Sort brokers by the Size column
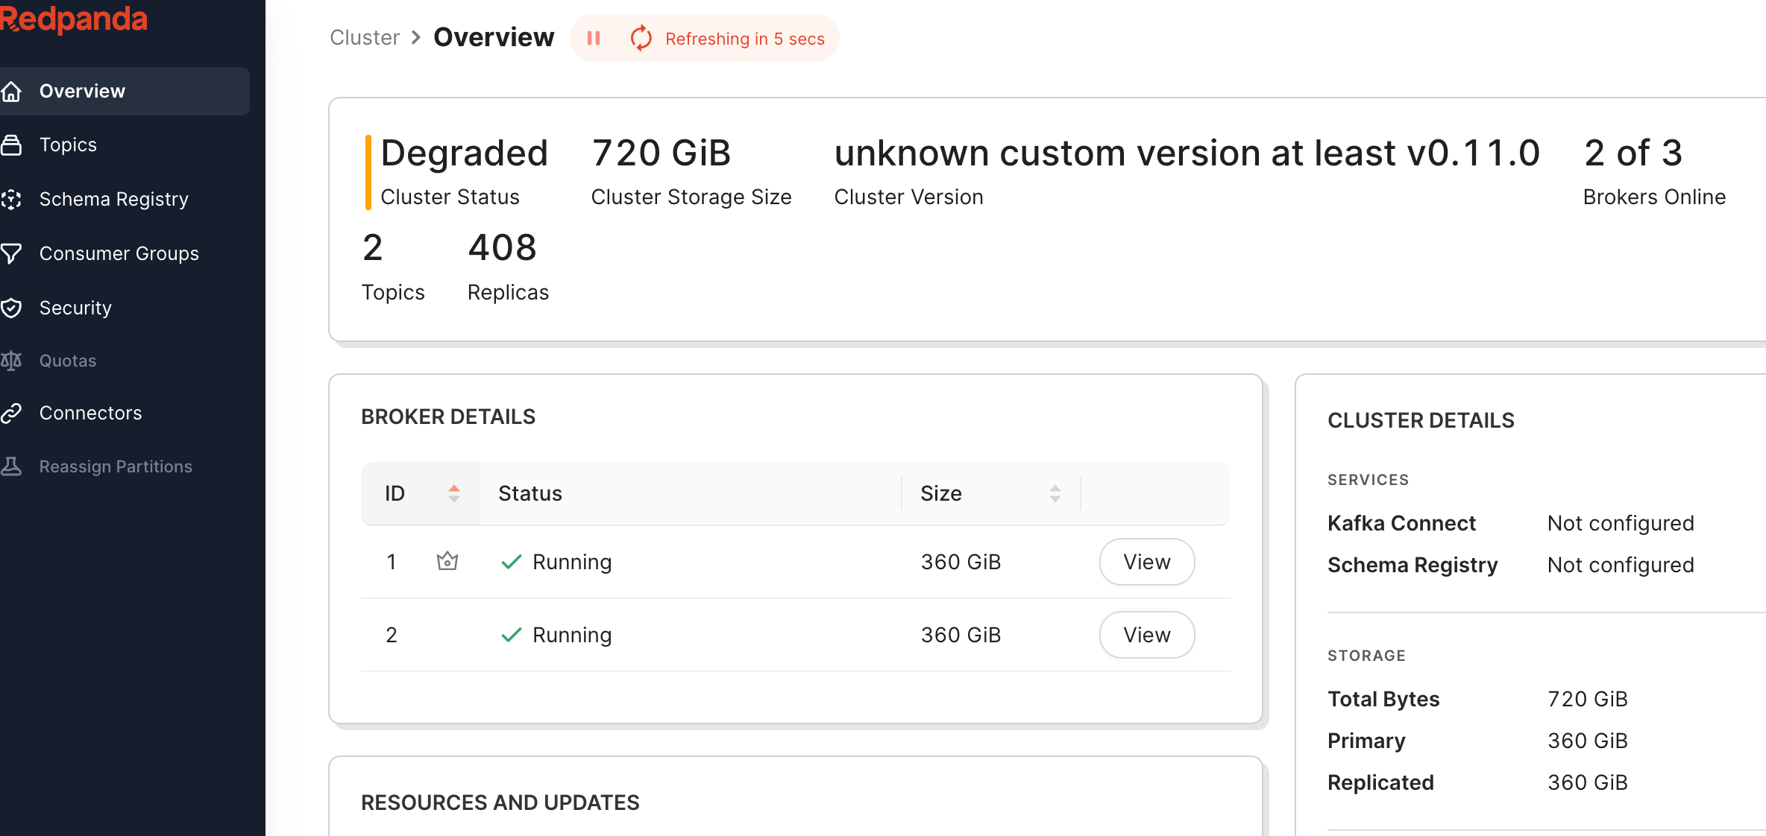This screenshot has height=836, width=1766. click(x=1055, y=493)
